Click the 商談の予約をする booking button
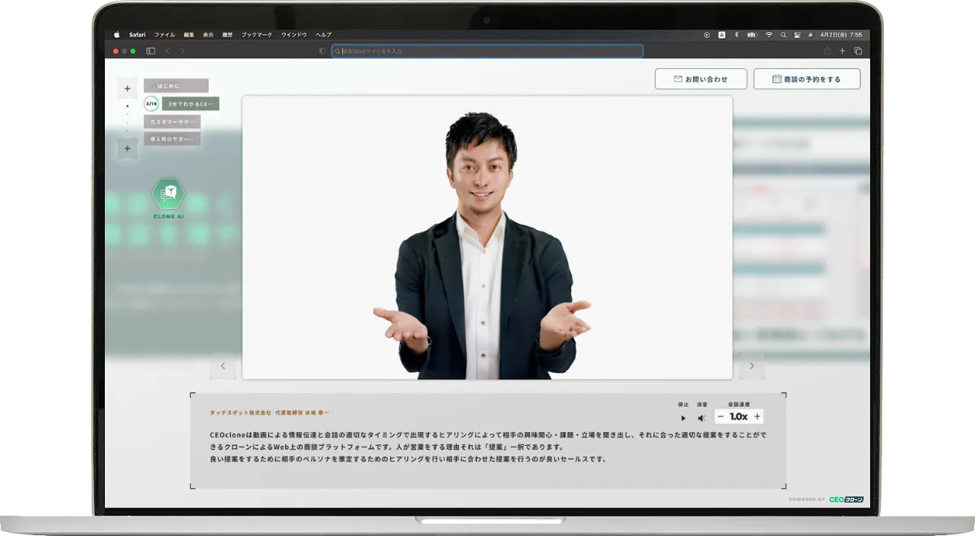This screenshot has height=536, width=975. click(x=806, y=79)
